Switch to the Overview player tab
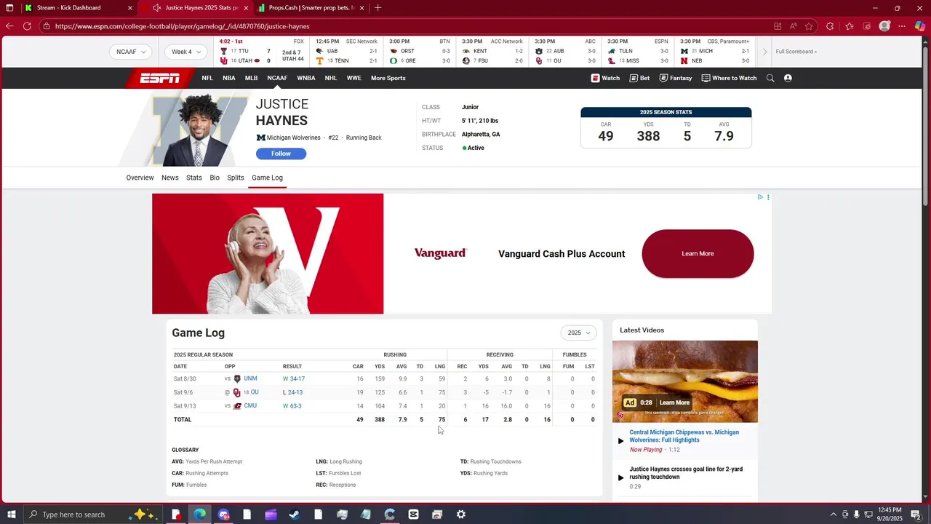The image size is (931, 524). (x=140, y=178)
